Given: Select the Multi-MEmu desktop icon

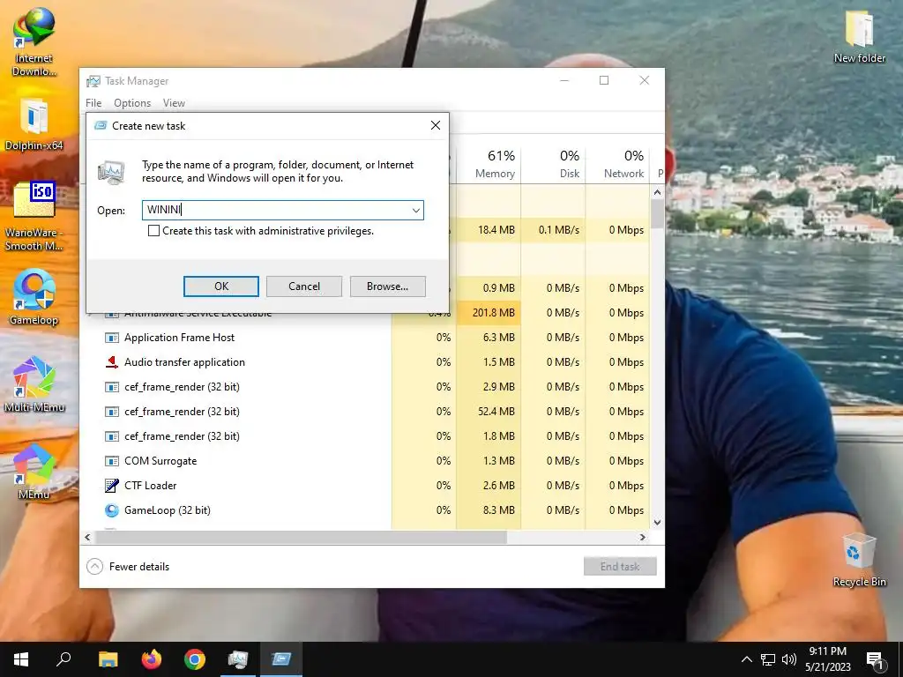Looking at the screenshot, I should pos(34,384).
